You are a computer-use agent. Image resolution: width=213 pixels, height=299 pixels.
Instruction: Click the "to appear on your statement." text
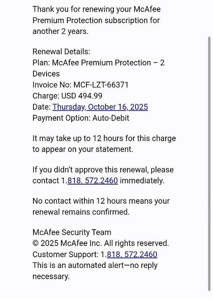(83, 149)
